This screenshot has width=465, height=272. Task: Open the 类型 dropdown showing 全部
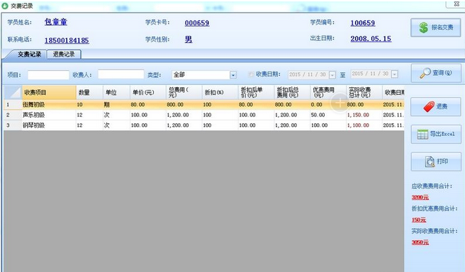pos(233,75)
